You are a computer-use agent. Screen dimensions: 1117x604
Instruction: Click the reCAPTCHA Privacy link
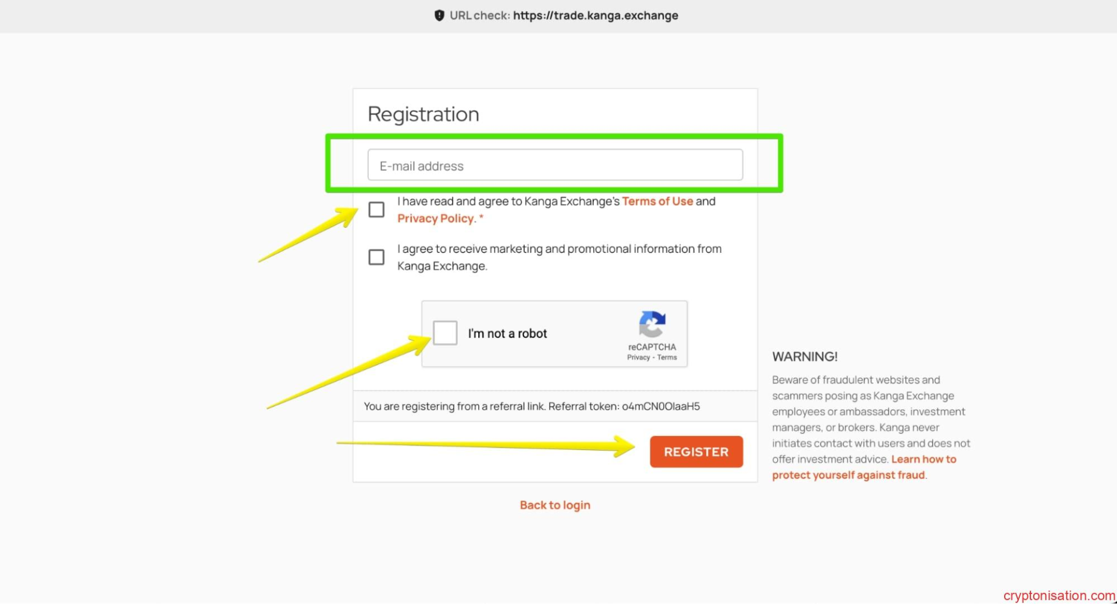point(638,358)
